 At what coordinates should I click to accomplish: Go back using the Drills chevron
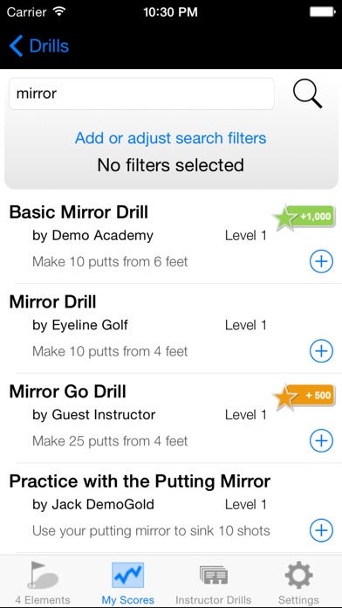click(x=39, y=45)
